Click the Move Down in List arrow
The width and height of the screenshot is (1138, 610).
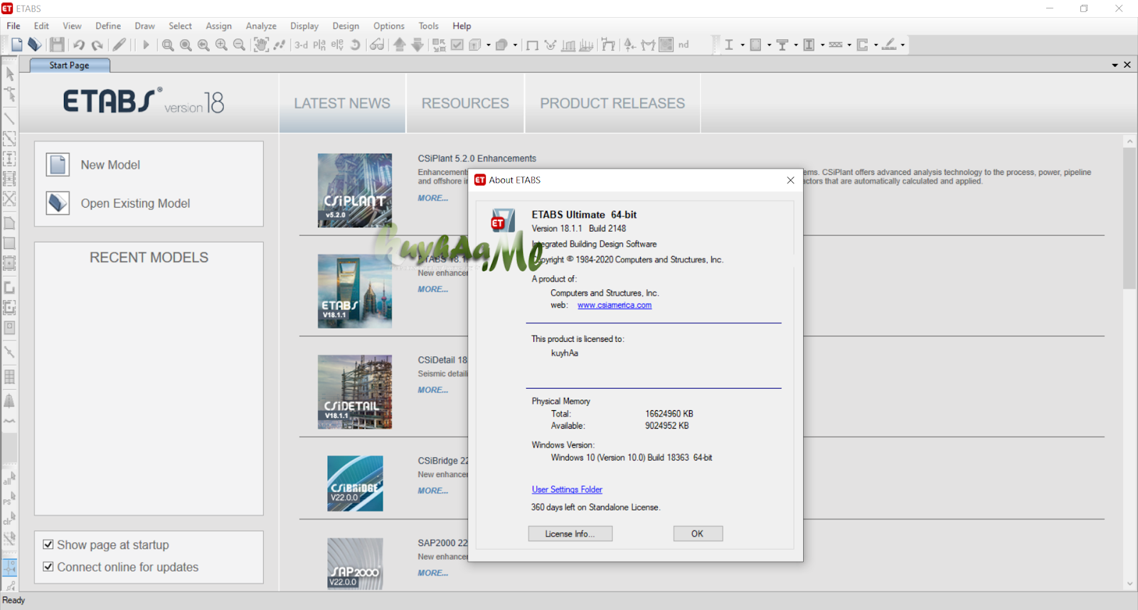tap(418, 45)
